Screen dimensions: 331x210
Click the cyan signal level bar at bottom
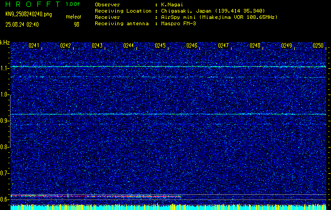(x=168, y=207)
